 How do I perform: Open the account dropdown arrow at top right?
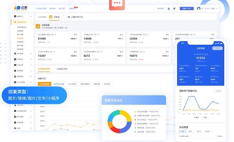point(216,9)
